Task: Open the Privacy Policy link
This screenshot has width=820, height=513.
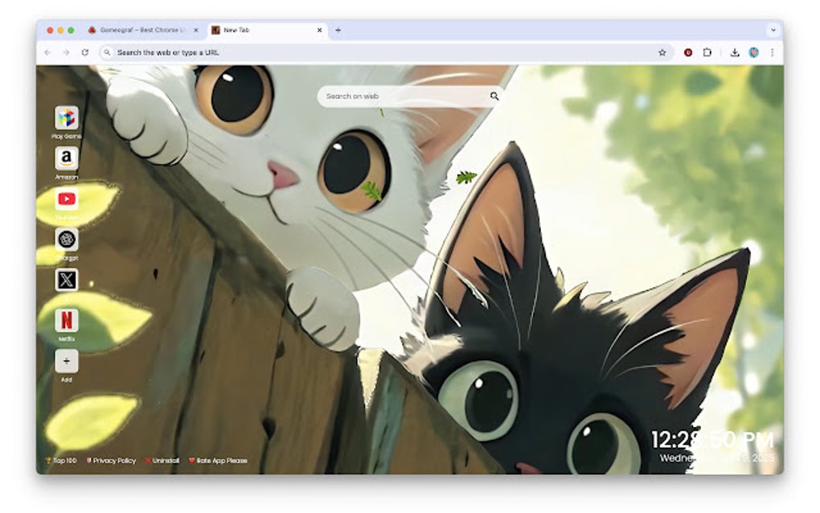Action: pos(113,461)
